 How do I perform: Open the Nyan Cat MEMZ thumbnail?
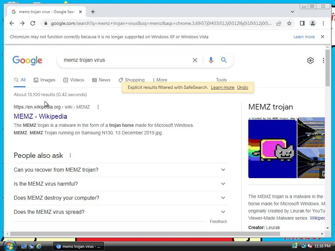[x=273, y=148]
